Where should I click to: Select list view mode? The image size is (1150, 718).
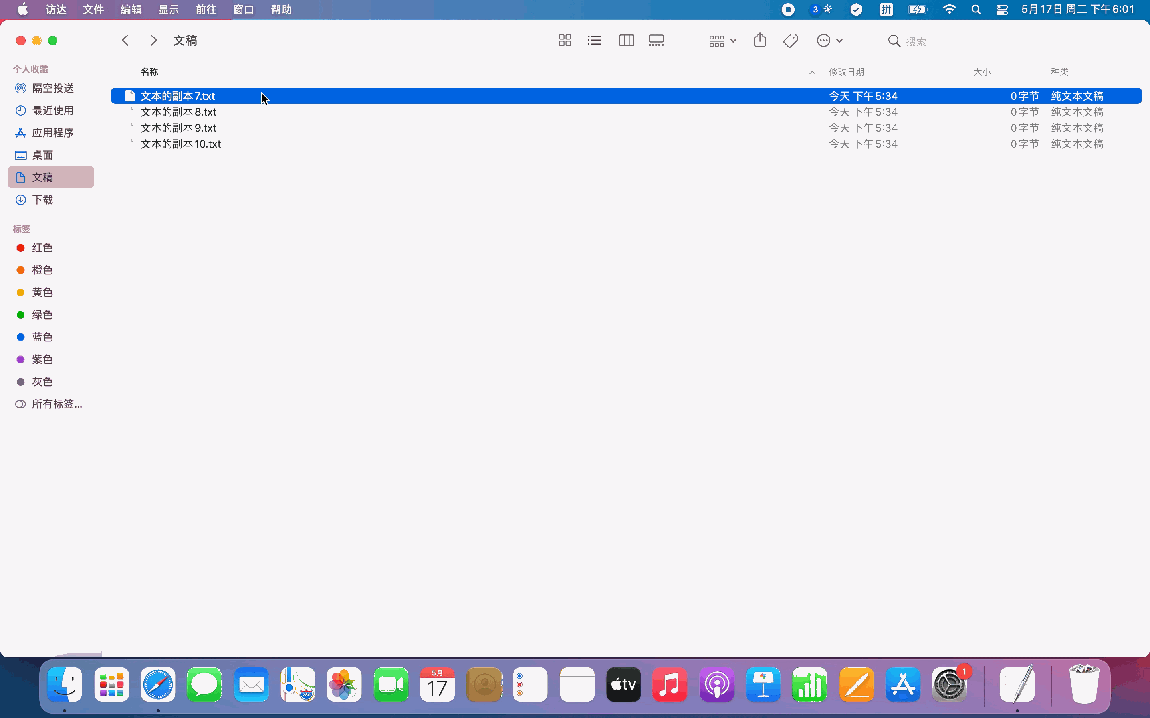[x=594, y=41]
